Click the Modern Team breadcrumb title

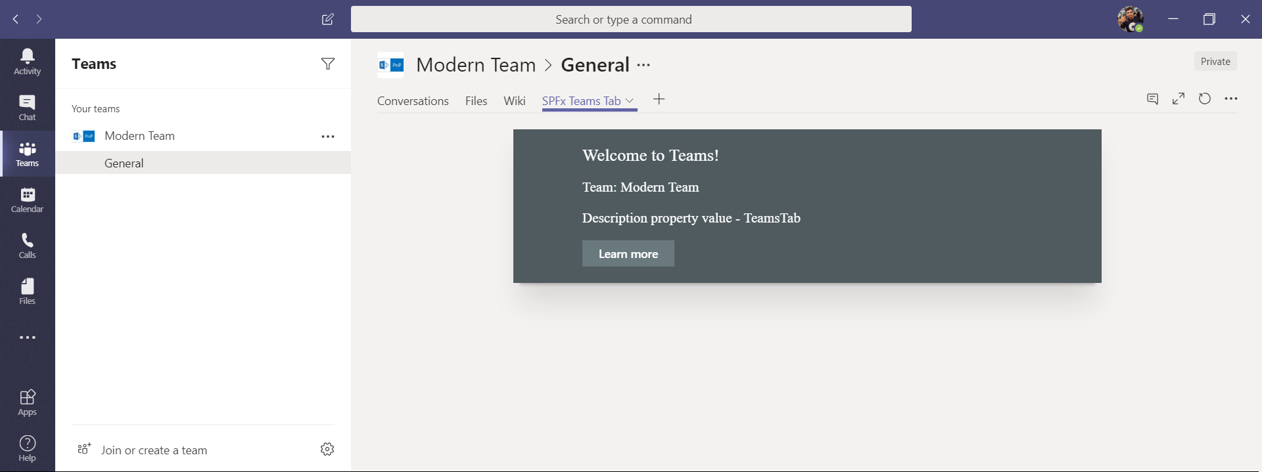pyautogui.click(x=476, y=64)
